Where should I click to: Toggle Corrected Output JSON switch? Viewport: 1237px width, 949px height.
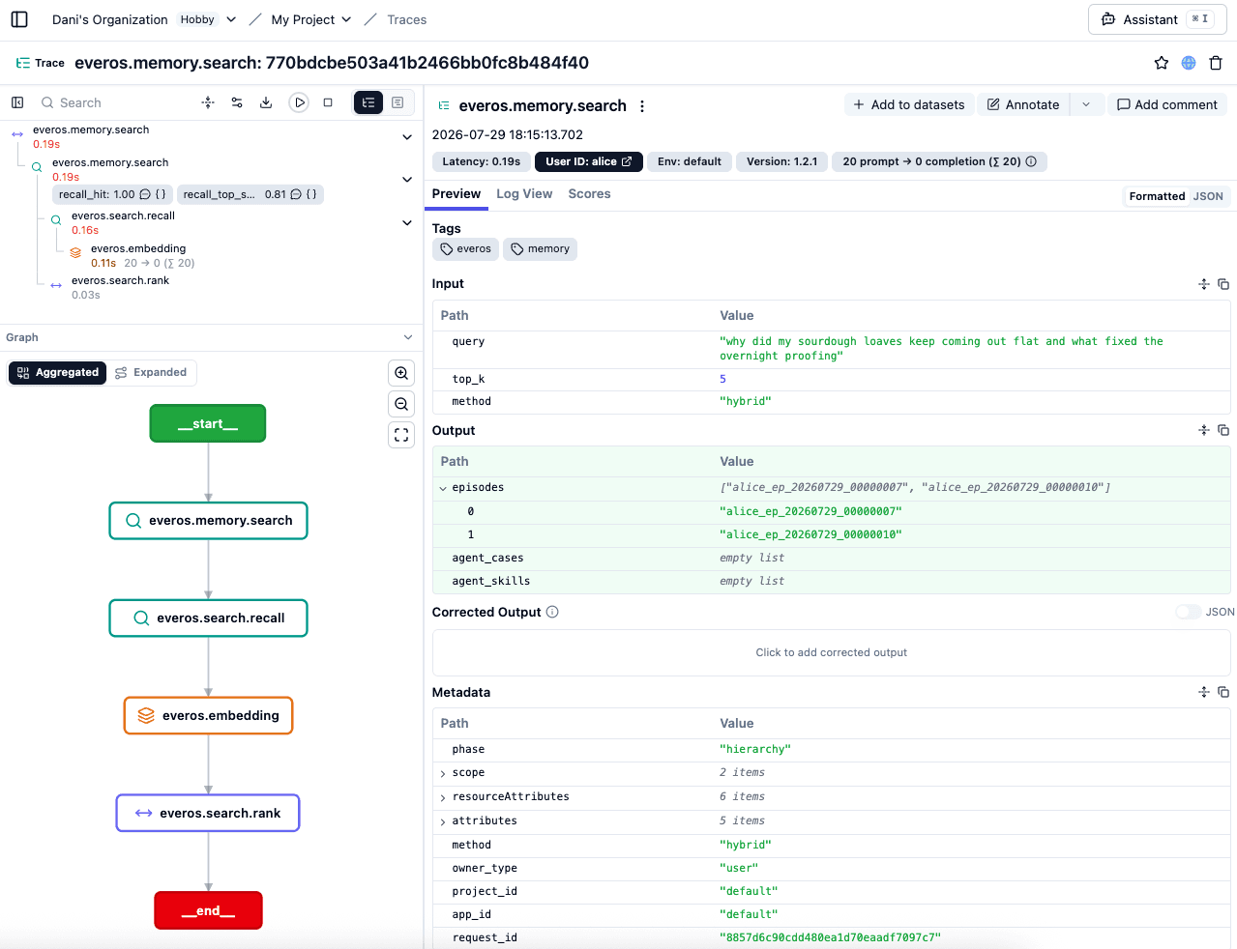click(x=1189, y=612)
